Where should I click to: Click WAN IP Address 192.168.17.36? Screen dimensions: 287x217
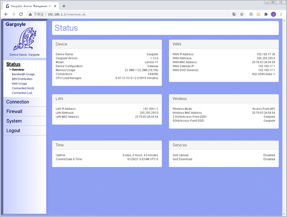pos(266,54)
